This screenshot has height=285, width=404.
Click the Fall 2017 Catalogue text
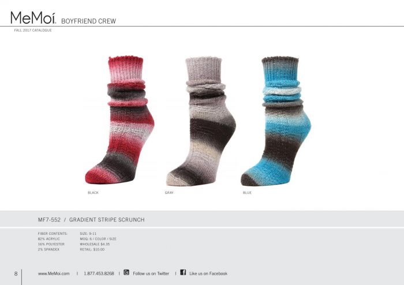pos(33,30)
